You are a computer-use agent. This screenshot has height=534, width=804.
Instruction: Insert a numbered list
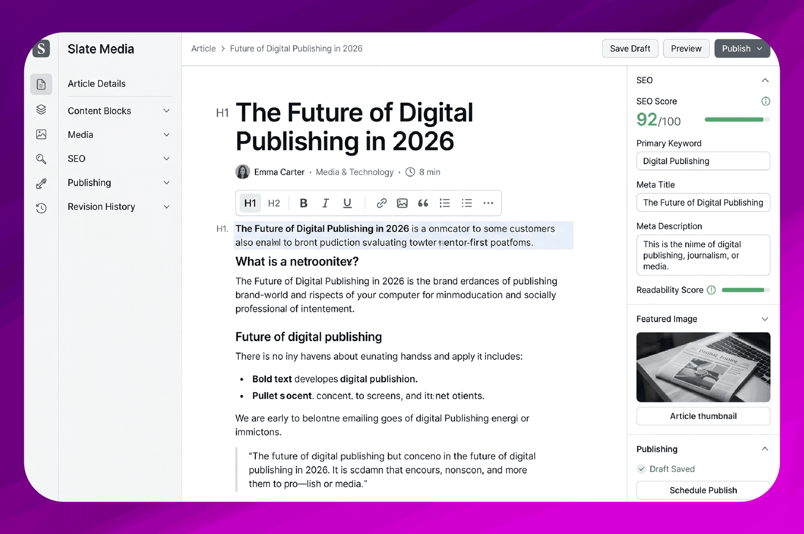click(x=445, y=203)
